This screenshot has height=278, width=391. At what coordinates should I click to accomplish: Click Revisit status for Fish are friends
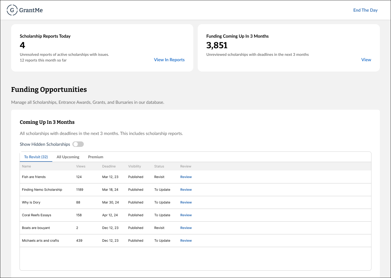point(159,177)
